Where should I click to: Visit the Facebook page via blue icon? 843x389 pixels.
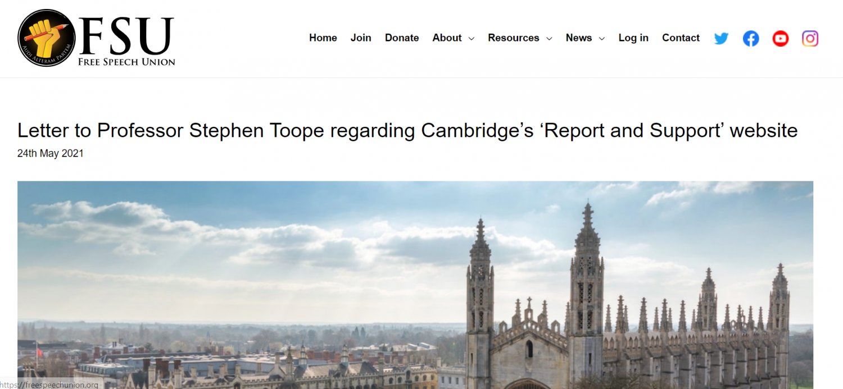point(751,38)
